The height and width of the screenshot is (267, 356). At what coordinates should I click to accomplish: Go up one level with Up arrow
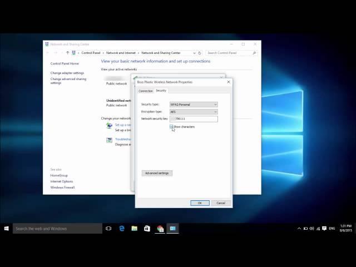tap(67, 53)
